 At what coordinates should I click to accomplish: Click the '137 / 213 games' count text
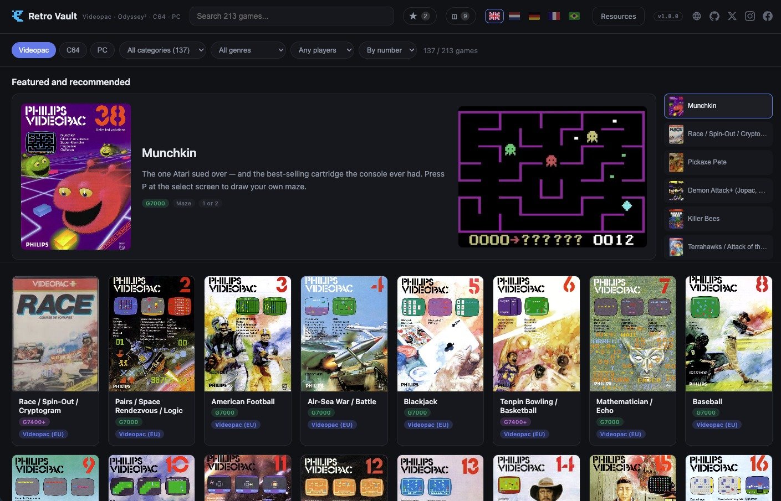tap(450, 50)
